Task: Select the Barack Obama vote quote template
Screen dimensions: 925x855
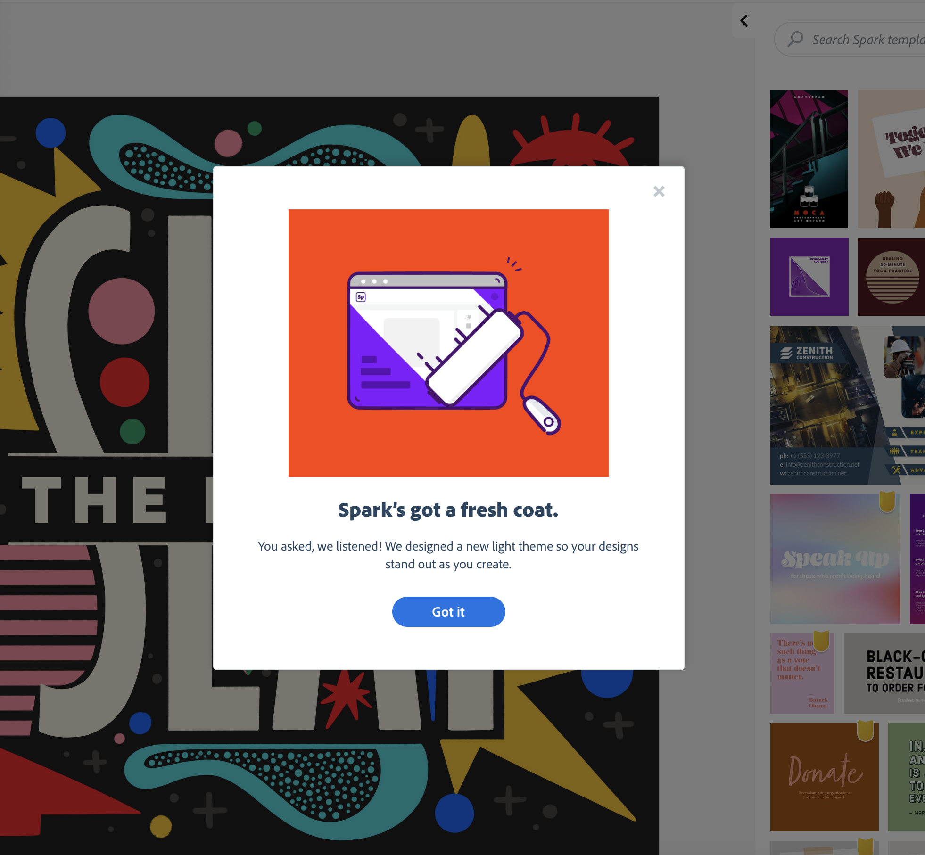Action: 802,673
